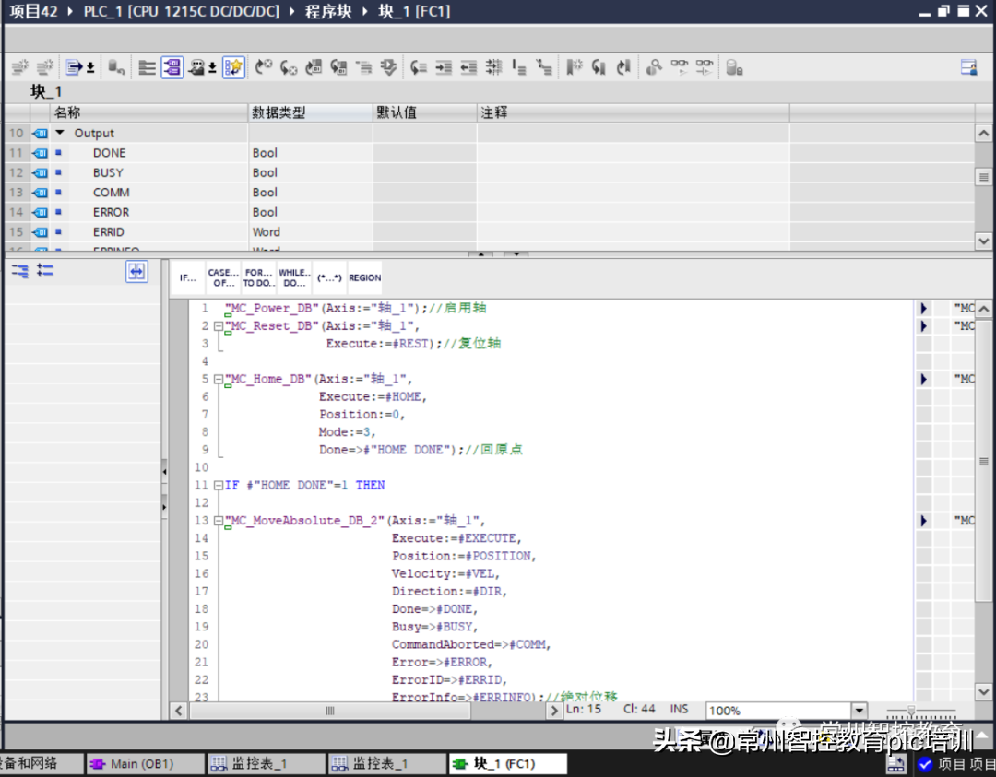The width and height of the screenshot is (996, 777).
Task: Click the expand all tree icon
Action: click(x=19, y=271)
